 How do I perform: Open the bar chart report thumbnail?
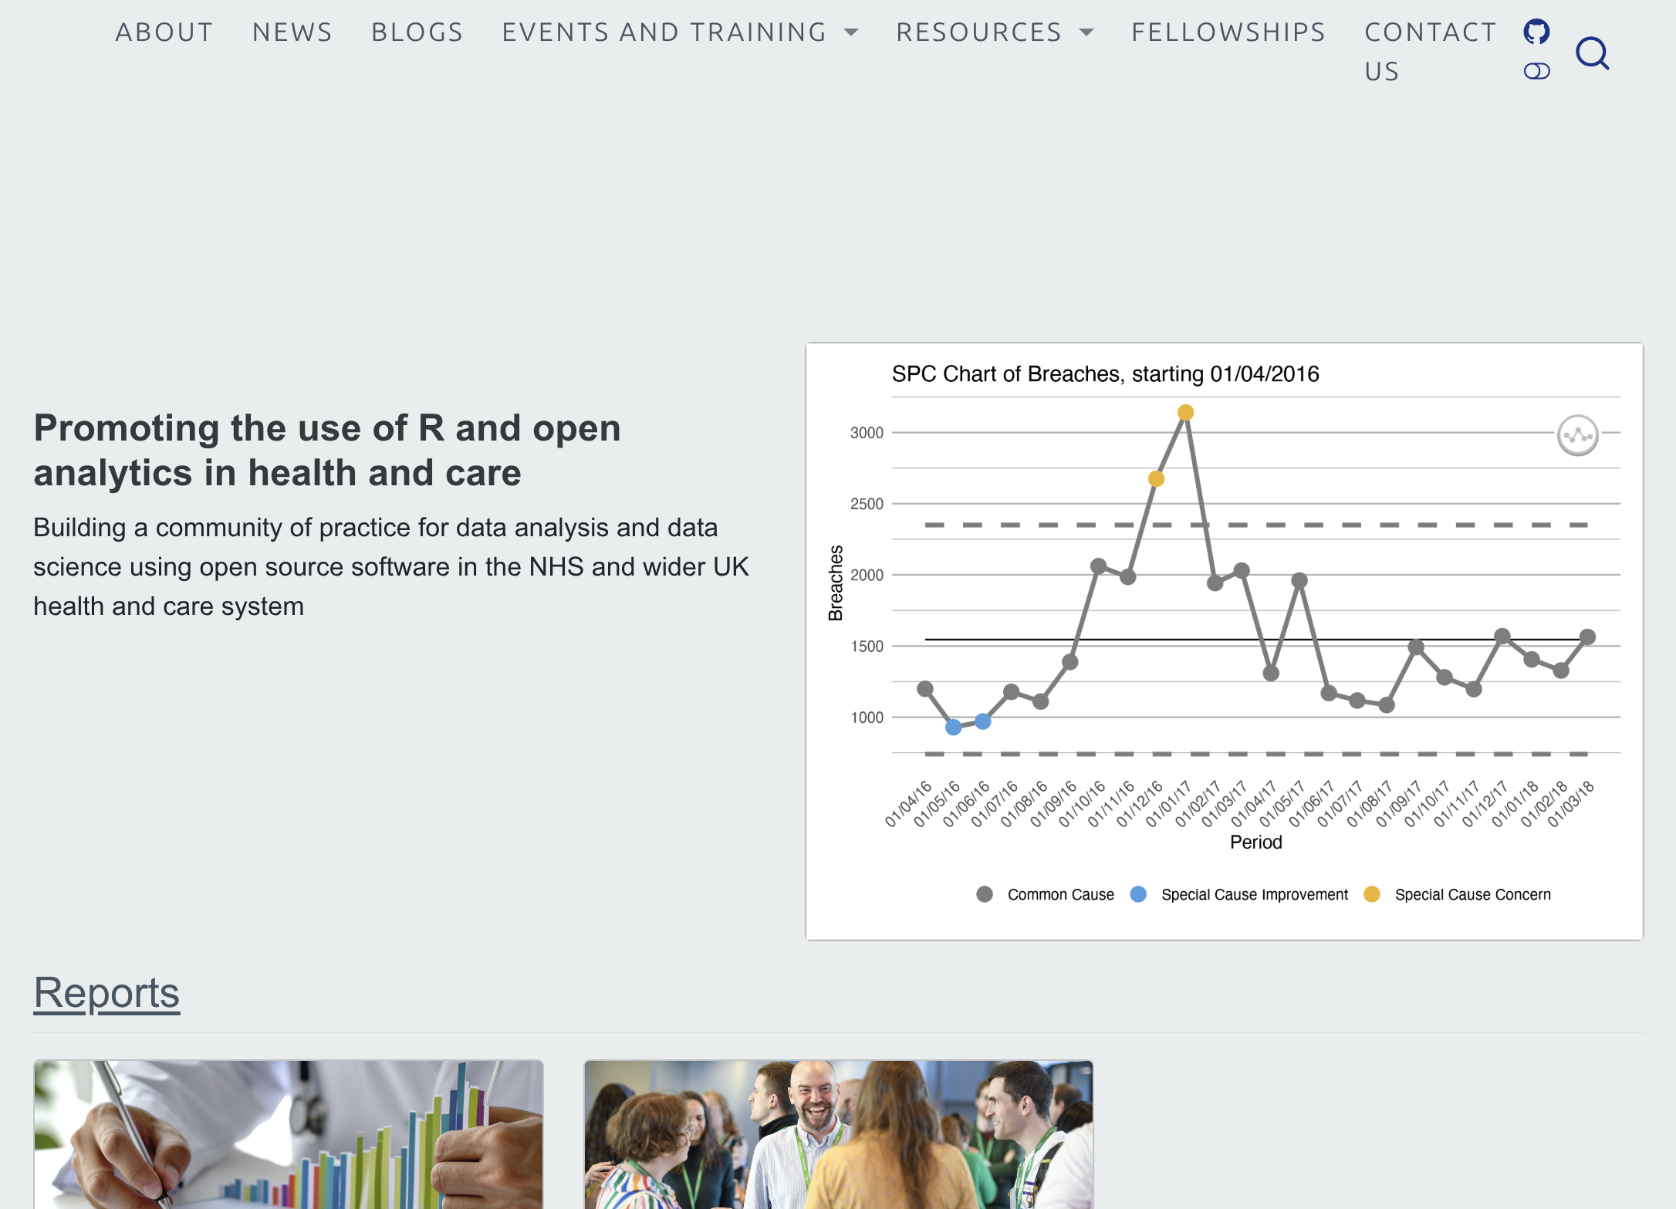tap(288, 1134)
